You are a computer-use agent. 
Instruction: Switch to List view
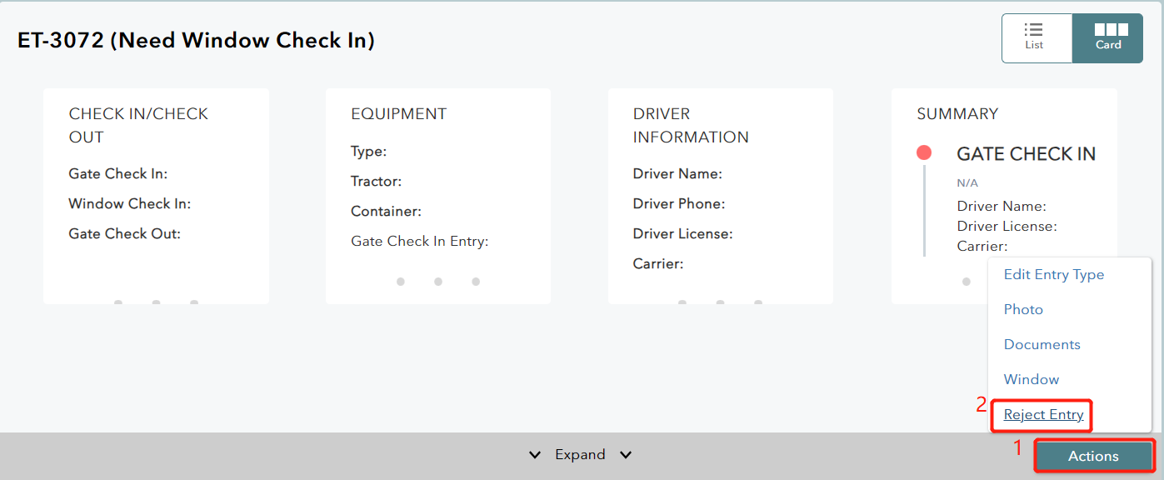(x=1036, y=37)
